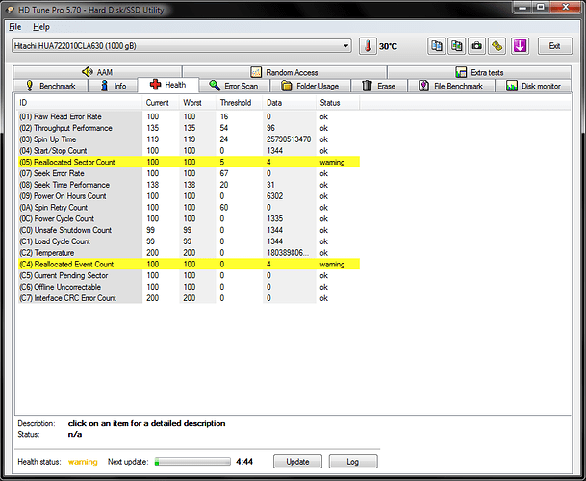The image size is (586, 481).
Task: Open the options wrench icon
Action: coord(497,46)
